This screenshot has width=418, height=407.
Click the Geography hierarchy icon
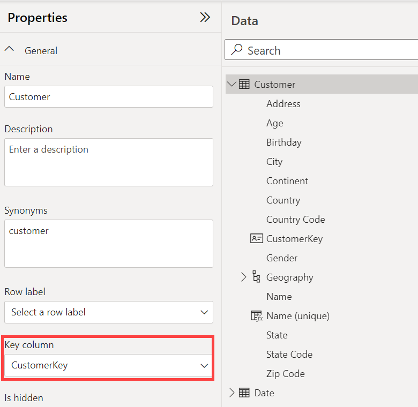[256, 277]
